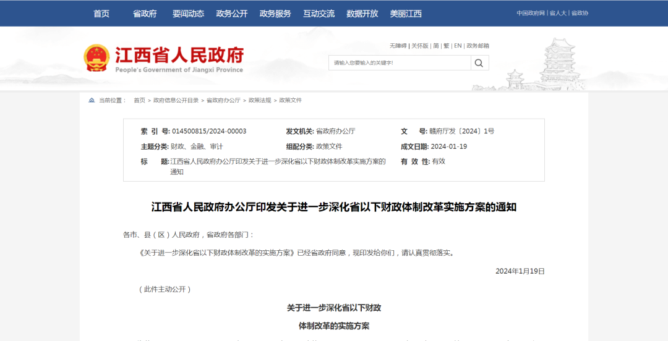The width and height of the screenshot is (668, 341).
Task: Enable 无障碍 accessibility mode
Action: [398, 46]
